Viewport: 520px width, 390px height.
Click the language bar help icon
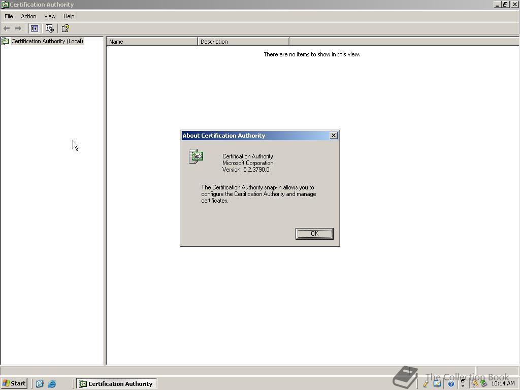click(451, 384)
